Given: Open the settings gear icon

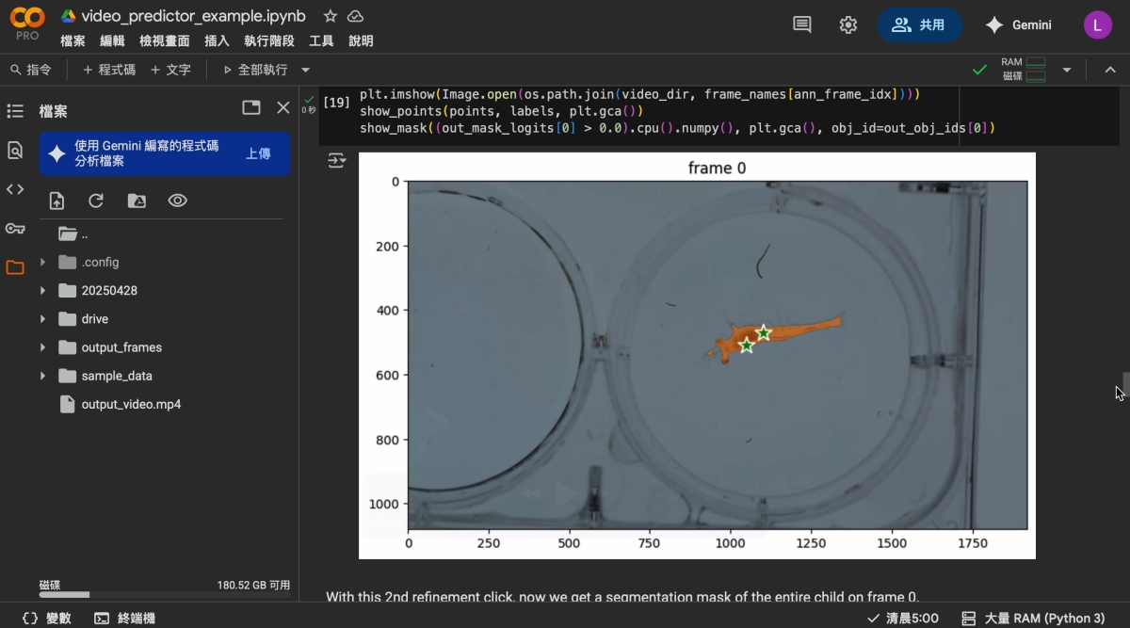Looking at the screenshot, I should click(x=848, y=25).
